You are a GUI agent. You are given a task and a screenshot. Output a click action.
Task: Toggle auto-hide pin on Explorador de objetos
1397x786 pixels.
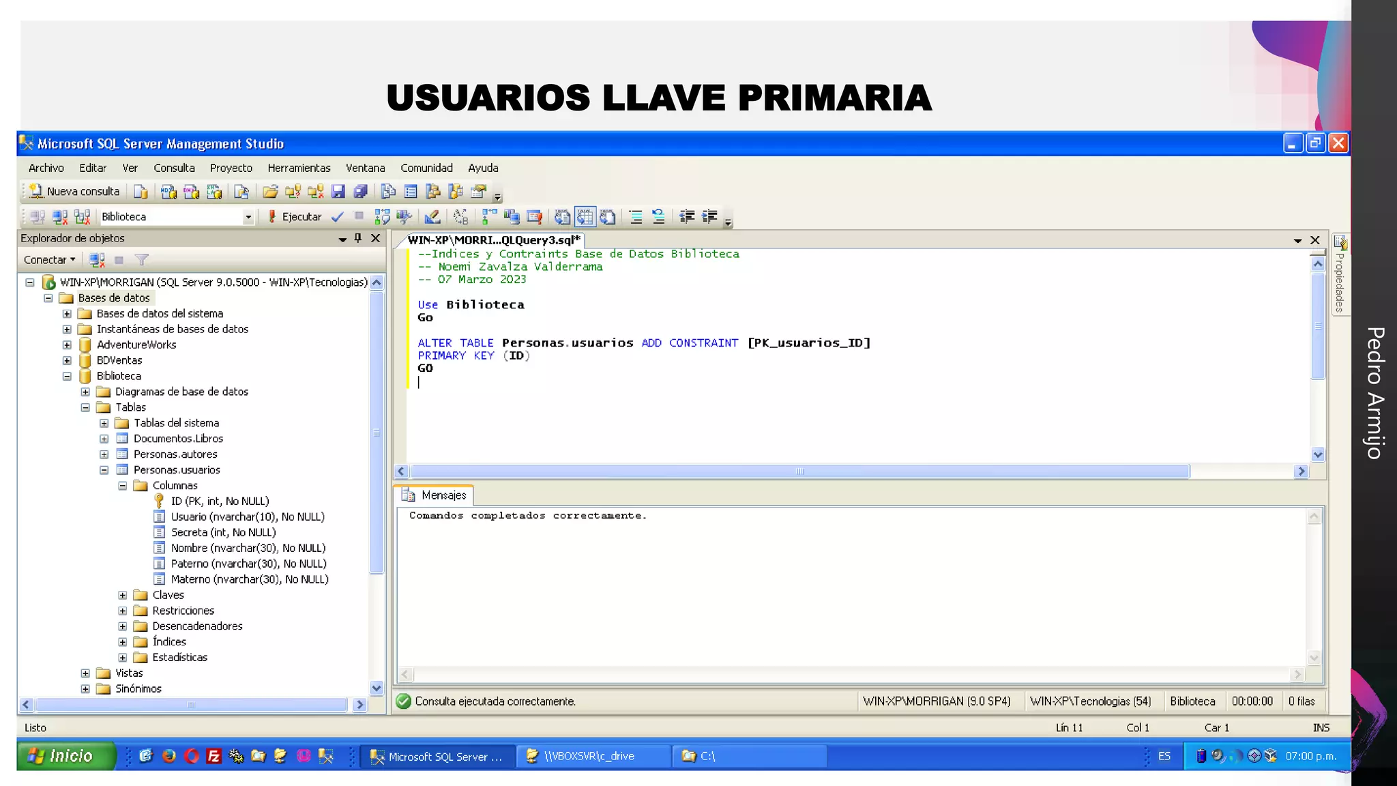point(358,238)
